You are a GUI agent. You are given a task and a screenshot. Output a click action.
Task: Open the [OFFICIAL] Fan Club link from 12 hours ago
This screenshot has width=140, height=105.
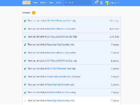point(60,37)
